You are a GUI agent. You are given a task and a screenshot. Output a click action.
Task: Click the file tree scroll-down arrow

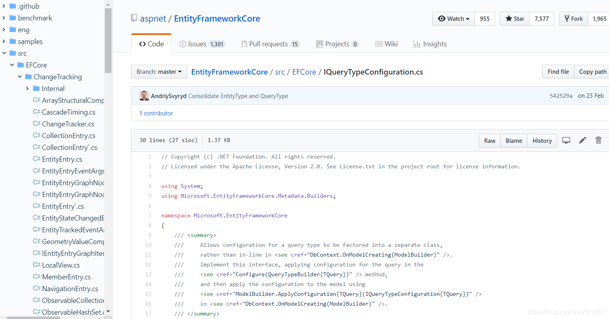pyautogui.click(x=108, y=312)
